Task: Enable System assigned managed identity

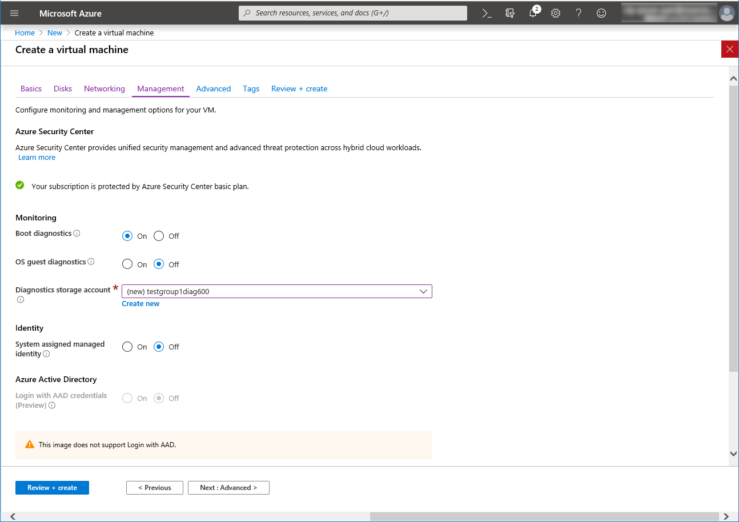Action: (127, 347)
